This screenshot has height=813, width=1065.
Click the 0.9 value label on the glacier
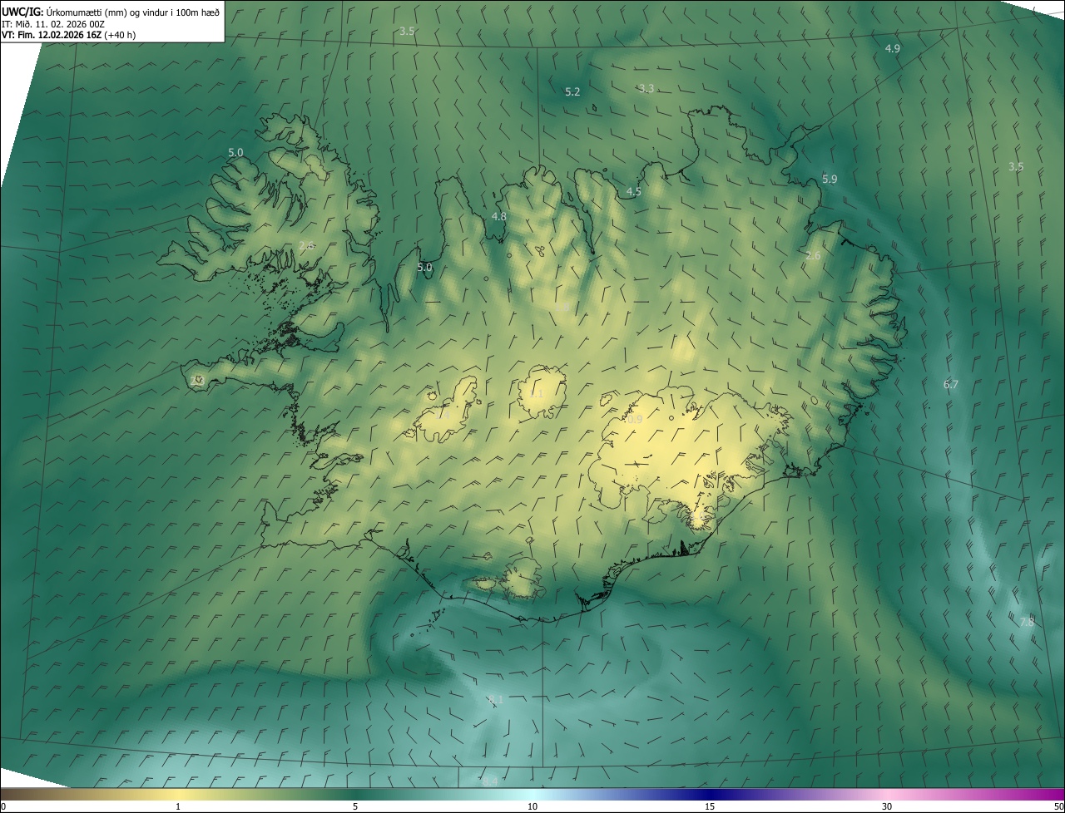click(635, 420)
